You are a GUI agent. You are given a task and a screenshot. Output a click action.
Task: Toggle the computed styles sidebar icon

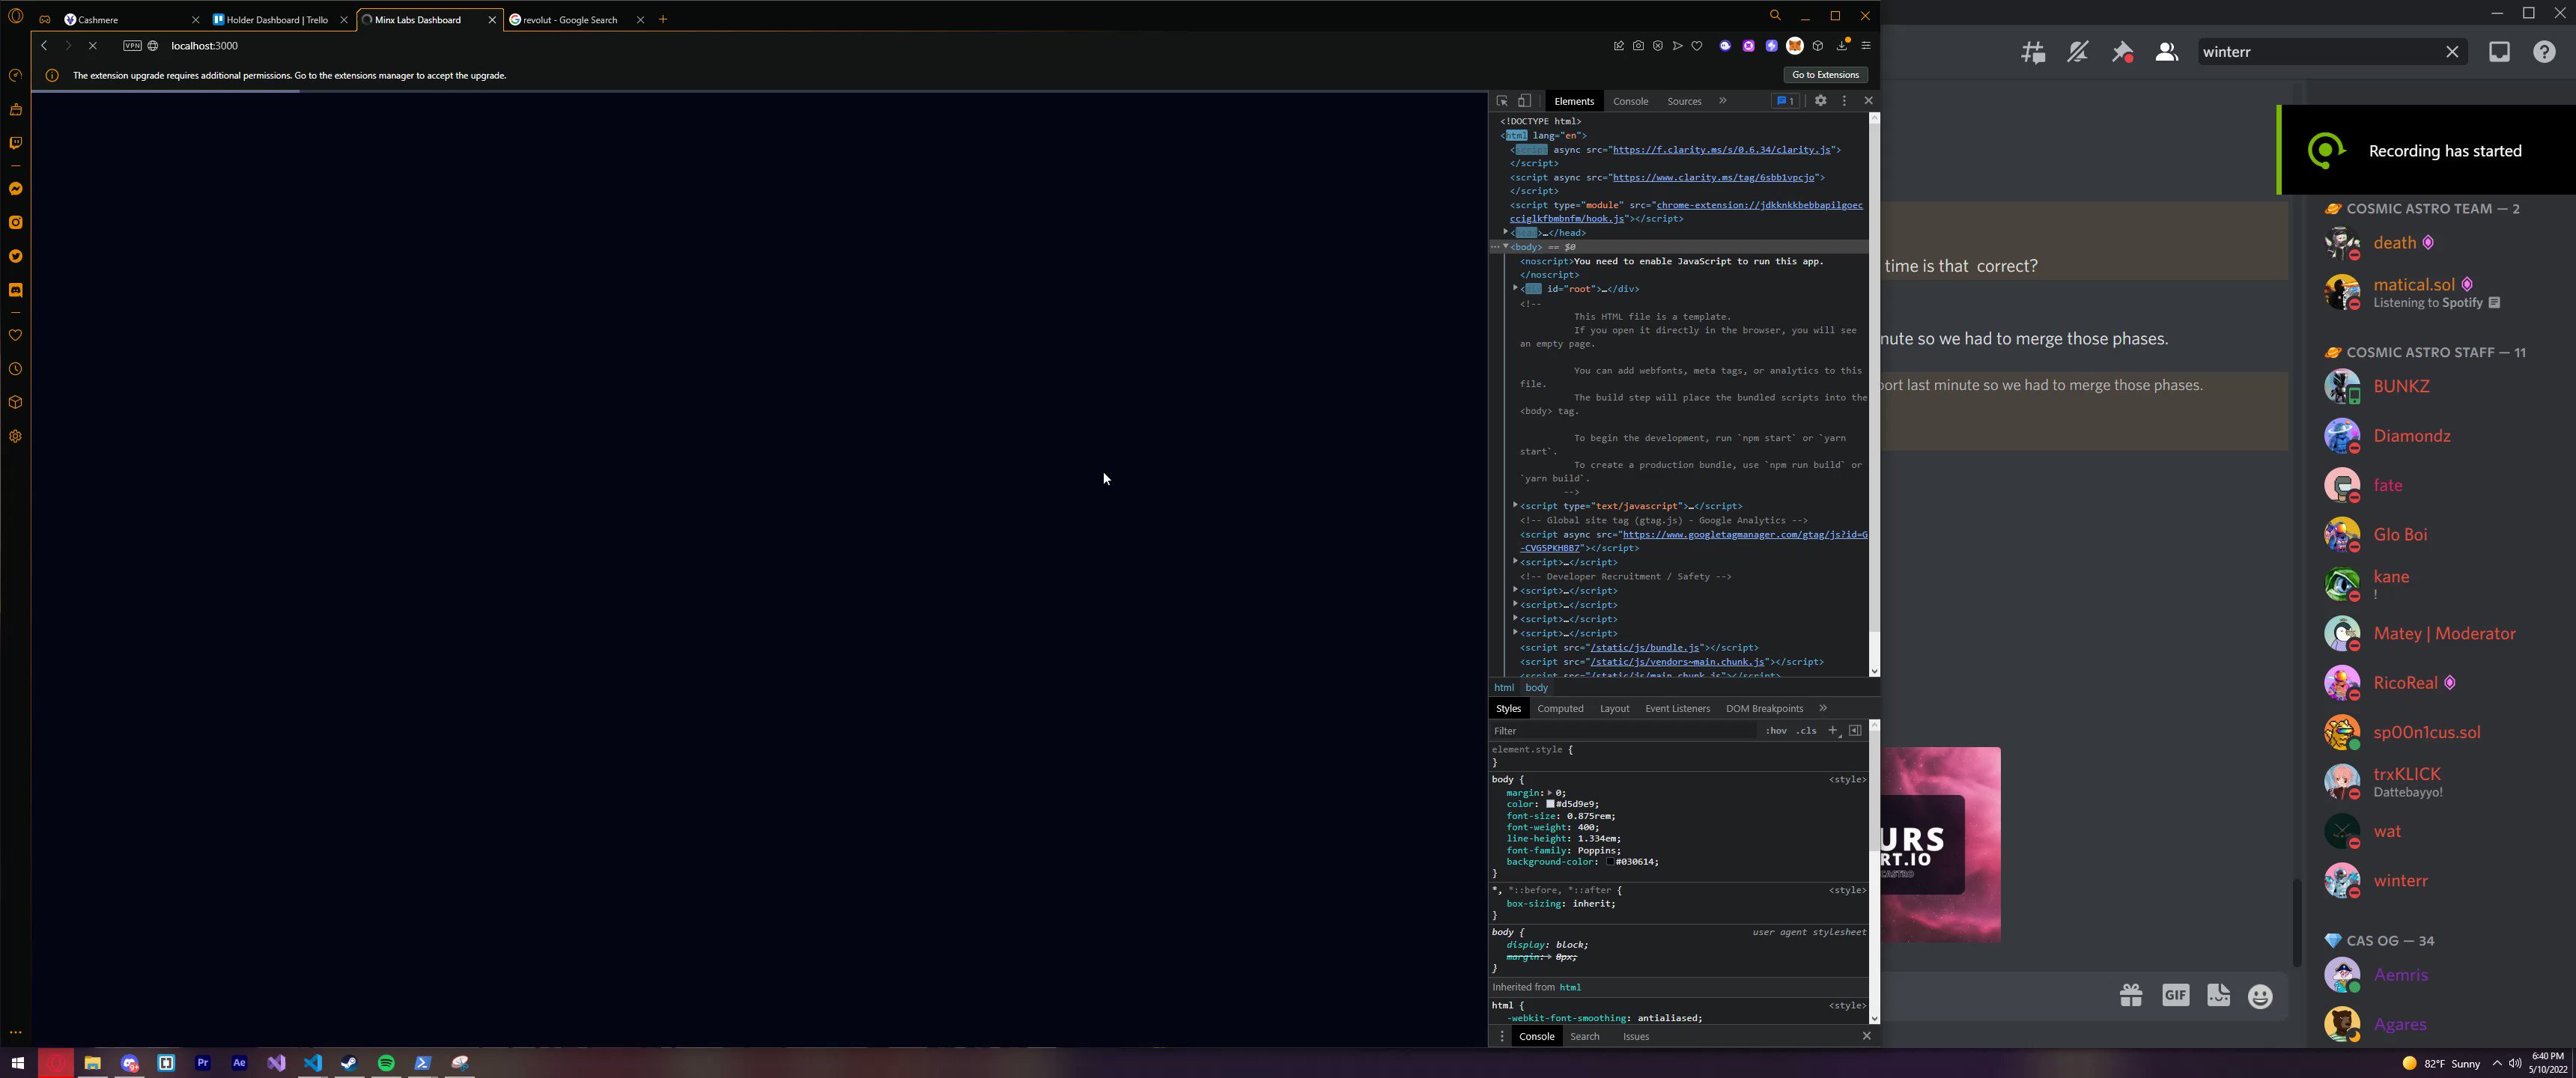pos(1855,731)
